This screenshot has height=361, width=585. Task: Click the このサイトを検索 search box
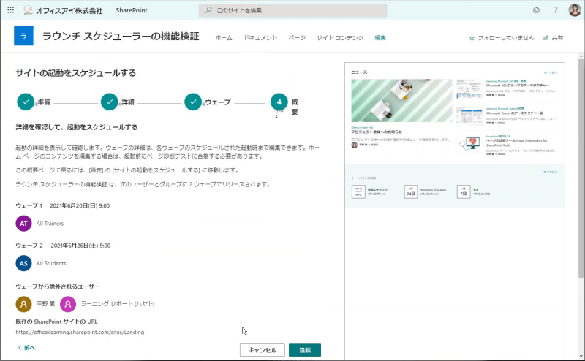tap(293, 10)
